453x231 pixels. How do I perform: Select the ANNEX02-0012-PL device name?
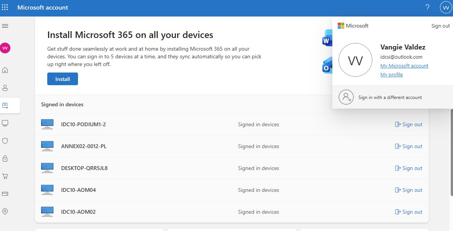click(84, 146)
